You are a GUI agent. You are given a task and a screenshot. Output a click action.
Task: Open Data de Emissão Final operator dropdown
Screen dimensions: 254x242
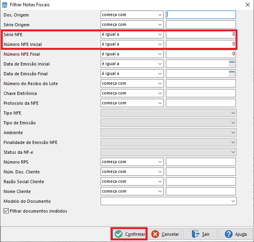click(x=132, y=74)
